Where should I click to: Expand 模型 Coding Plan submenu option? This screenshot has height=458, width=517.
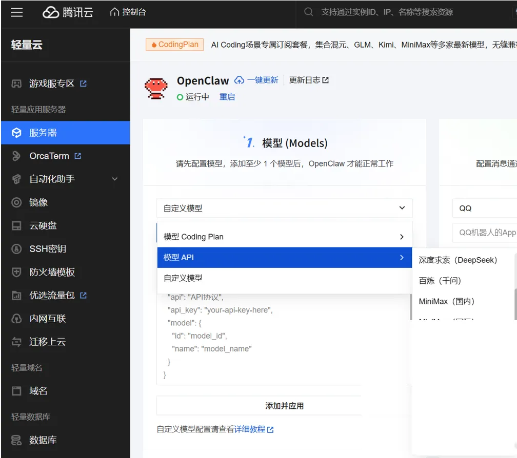[x=285, y=237]
